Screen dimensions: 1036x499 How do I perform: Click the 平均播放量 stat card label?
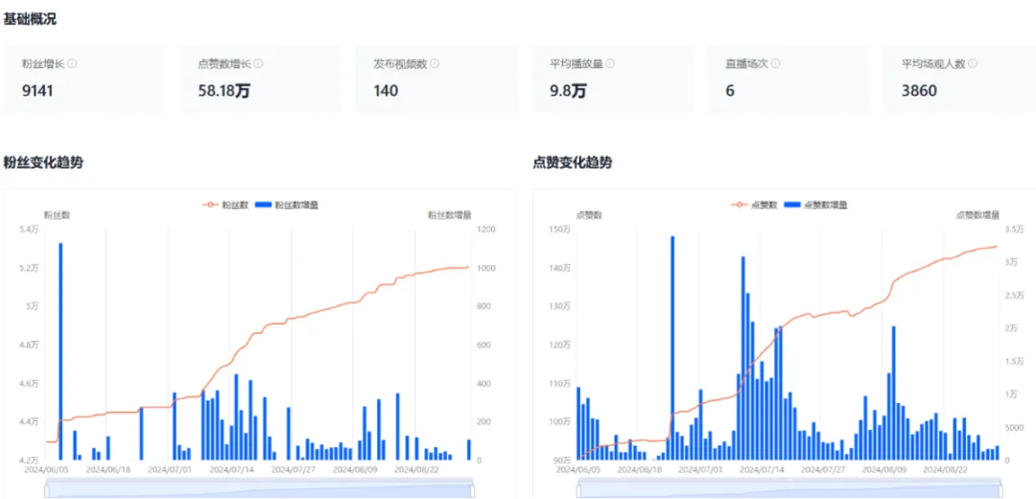coord(577,64)
